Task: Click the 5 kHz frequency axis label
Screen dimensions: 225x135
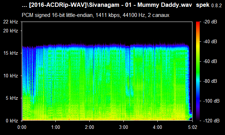Action: 12,98
